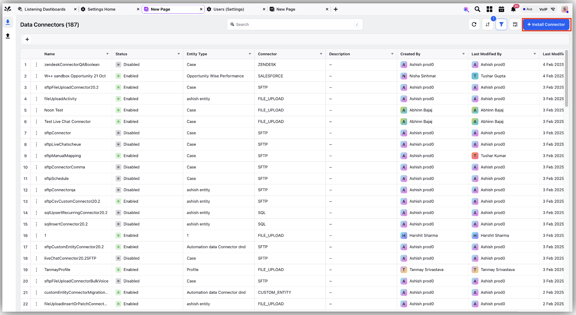Open the app launcher grid icon
The width and height of the screenshot is (576, 315).
489,9
